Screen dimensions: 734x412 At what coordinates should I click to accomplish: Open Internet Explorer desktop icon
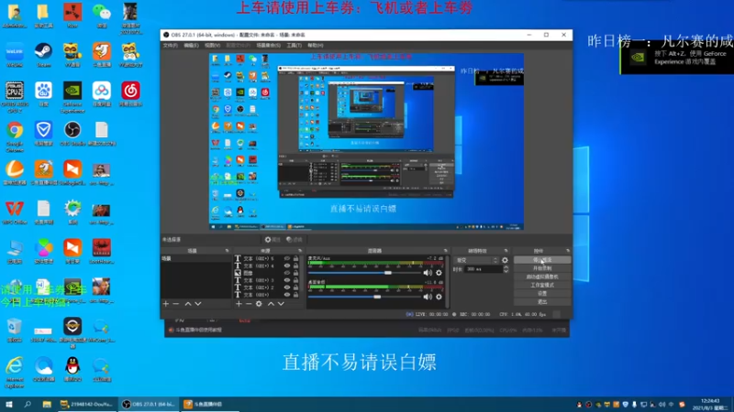[x=15, y=373]
